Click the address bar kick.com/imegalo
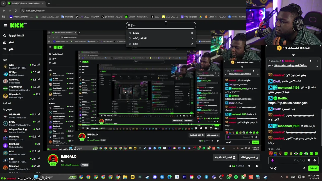This screenshot has height=181, width=322. tap(35, 11)
